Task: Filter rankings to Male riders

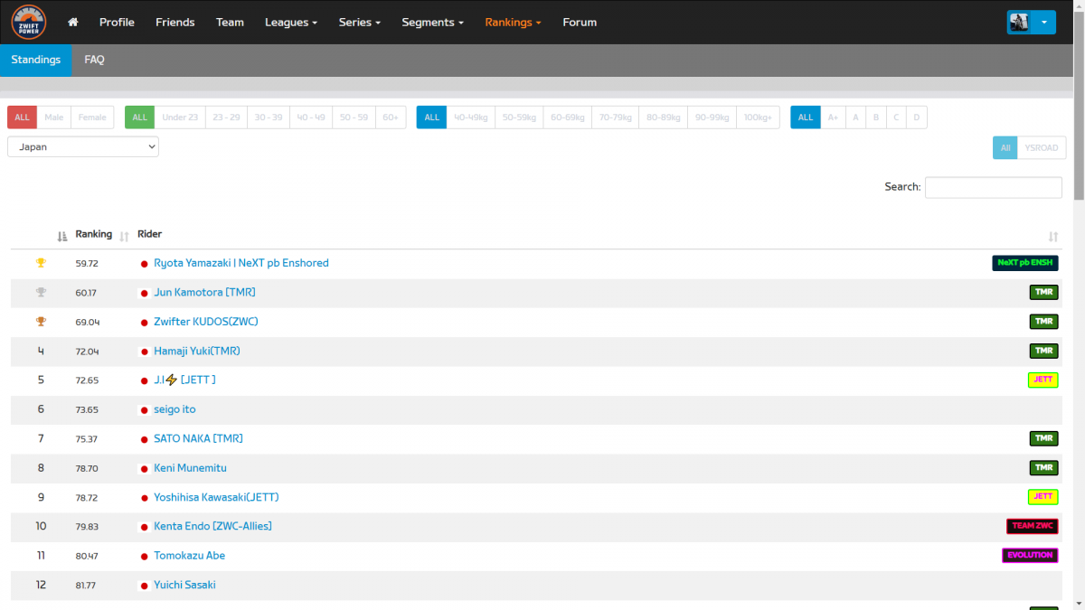Action: 54,117
